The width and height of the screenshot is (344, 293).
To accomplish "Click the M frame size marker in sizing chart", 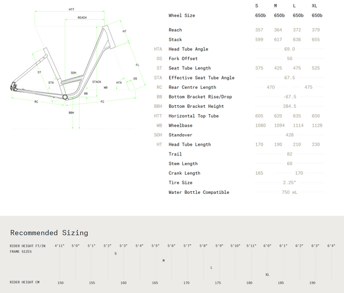I will (x=163, y=260).
